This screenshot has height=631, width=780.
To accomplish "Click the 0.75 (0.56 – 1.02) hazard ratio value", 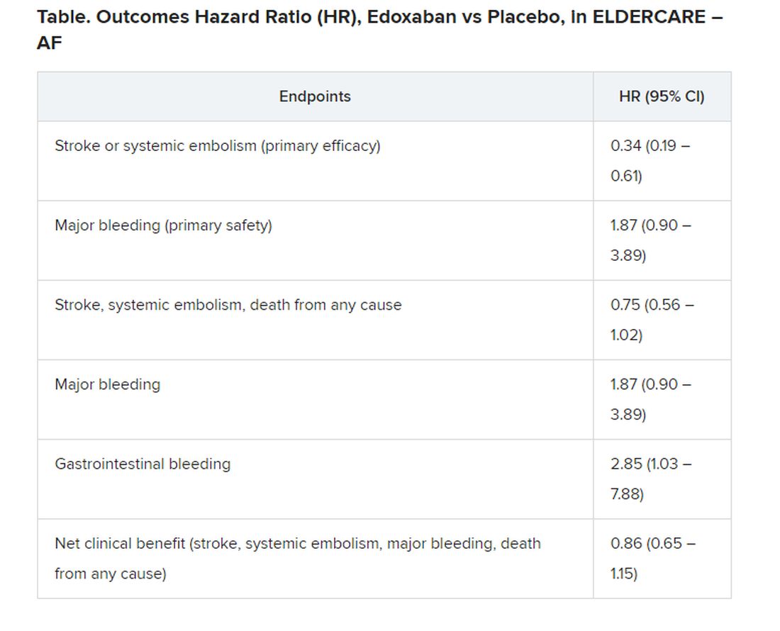I will tap(652, 320).
